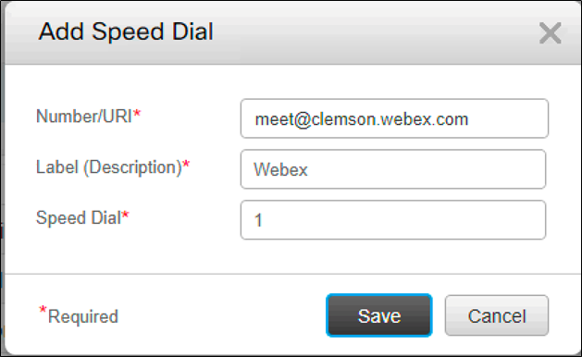
Task: Place cursor after speed dial value 1
Action: 264,220
